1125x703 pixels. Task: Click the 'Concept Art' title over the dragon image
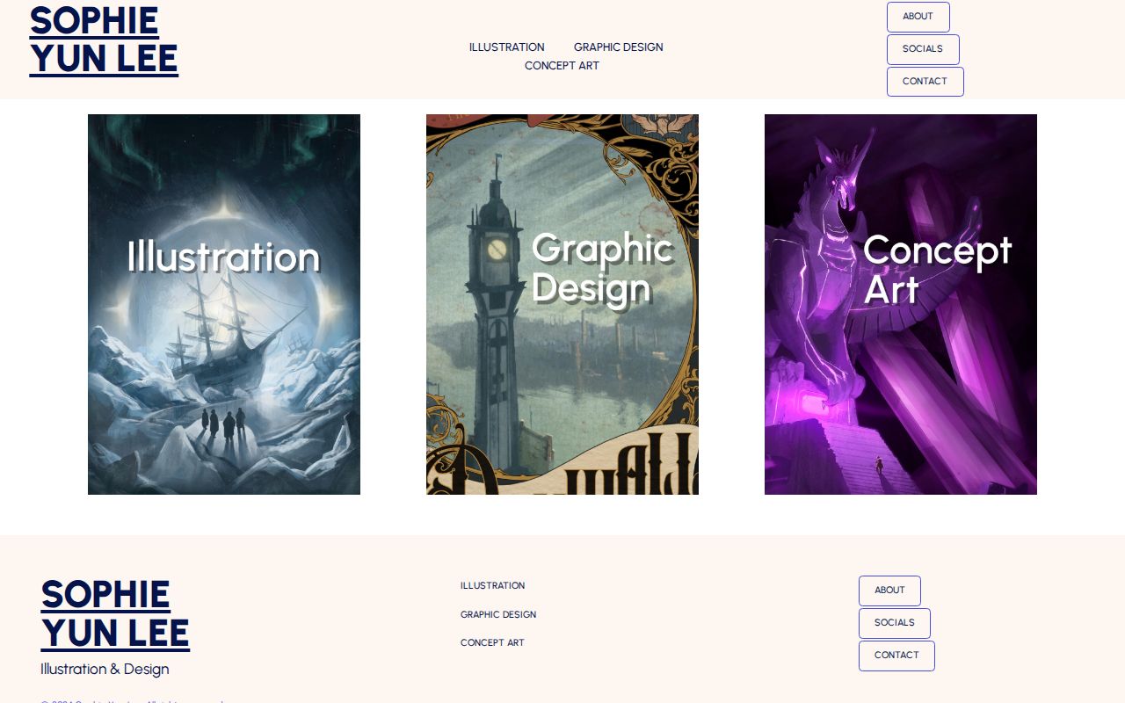click(x=936, y=270)
